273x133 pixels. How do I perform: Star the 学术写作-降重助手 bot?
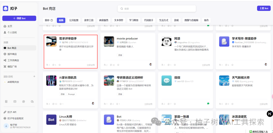pos(233,65)
